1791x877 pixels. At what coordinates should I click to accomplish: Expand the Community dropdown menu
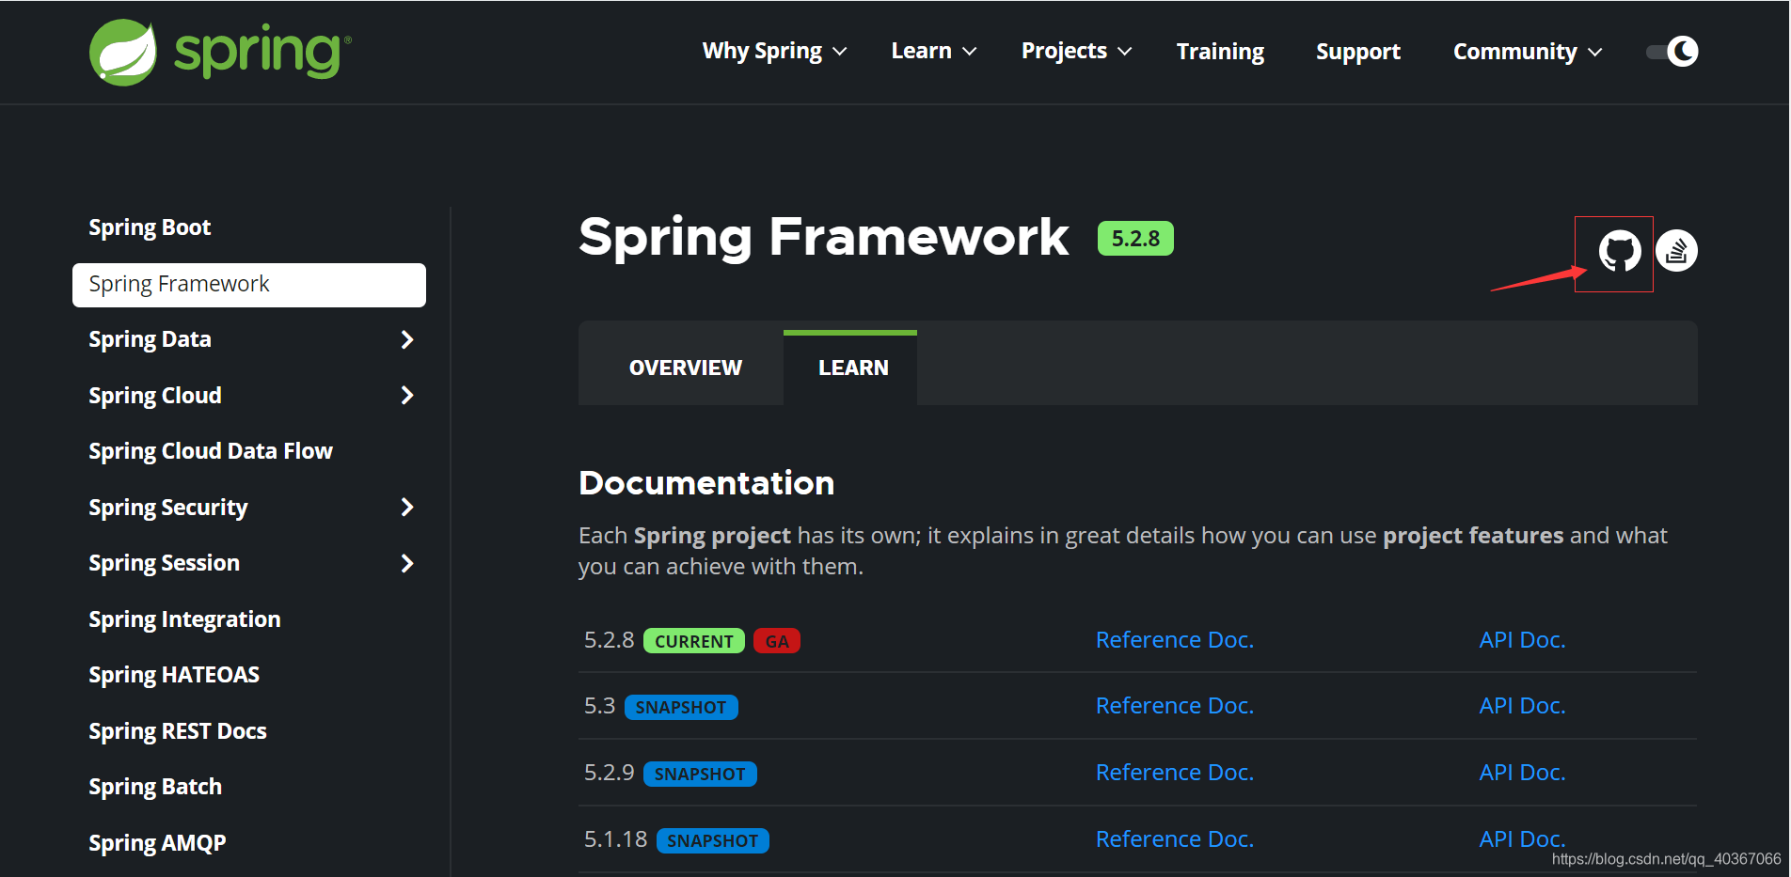(1528, 52)
